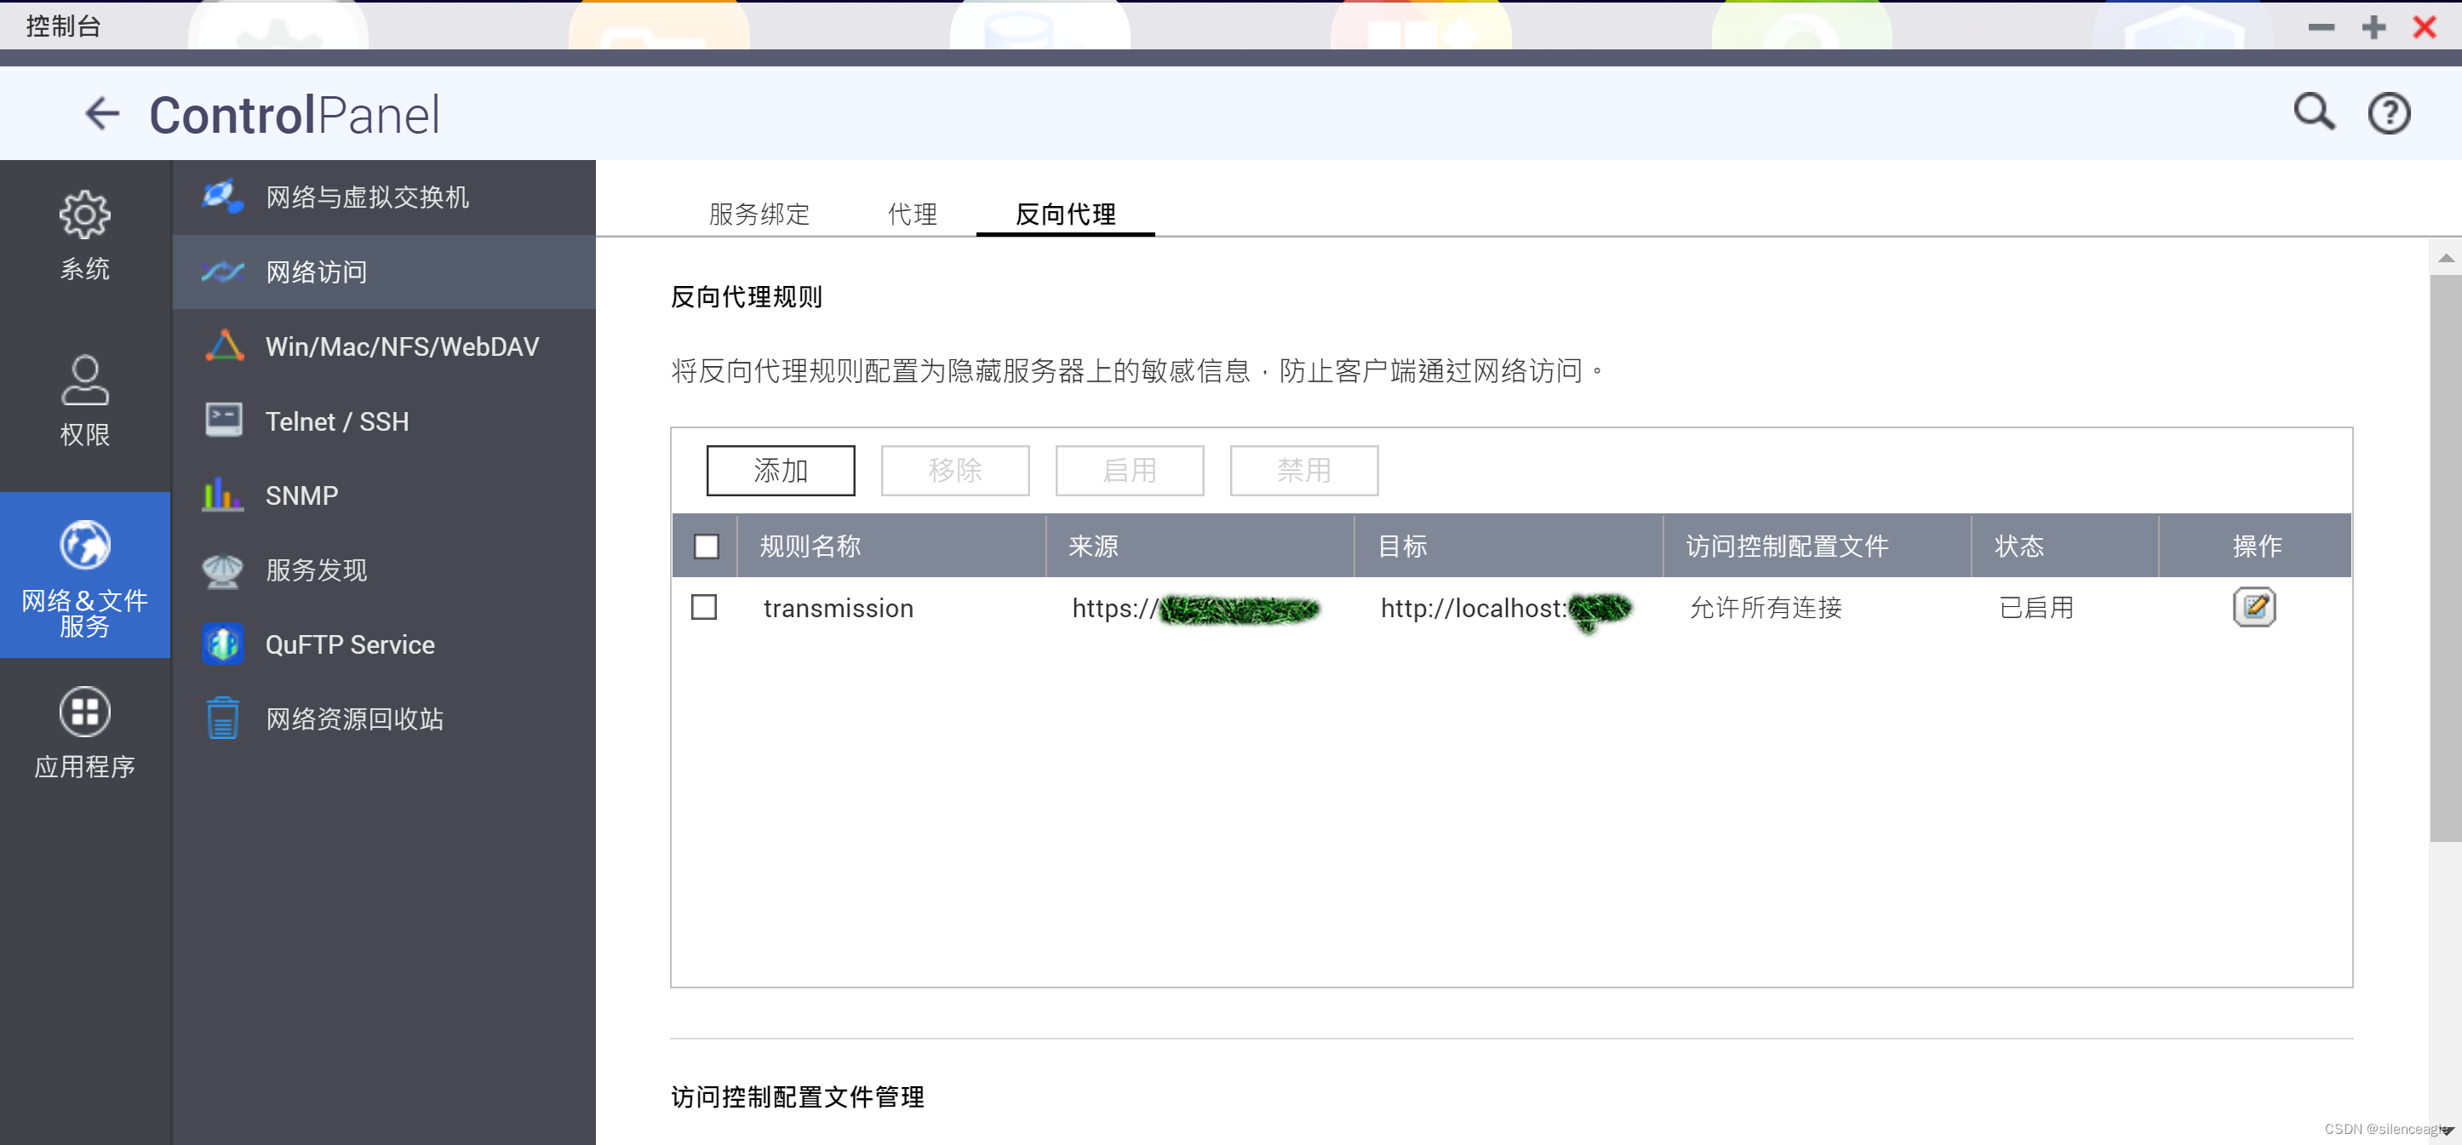Open help via the question mark icon
Viewport: 2462px width, 1145px height.
point(2389,112)
